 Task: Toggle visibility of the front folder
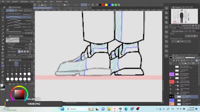(170, 86)
